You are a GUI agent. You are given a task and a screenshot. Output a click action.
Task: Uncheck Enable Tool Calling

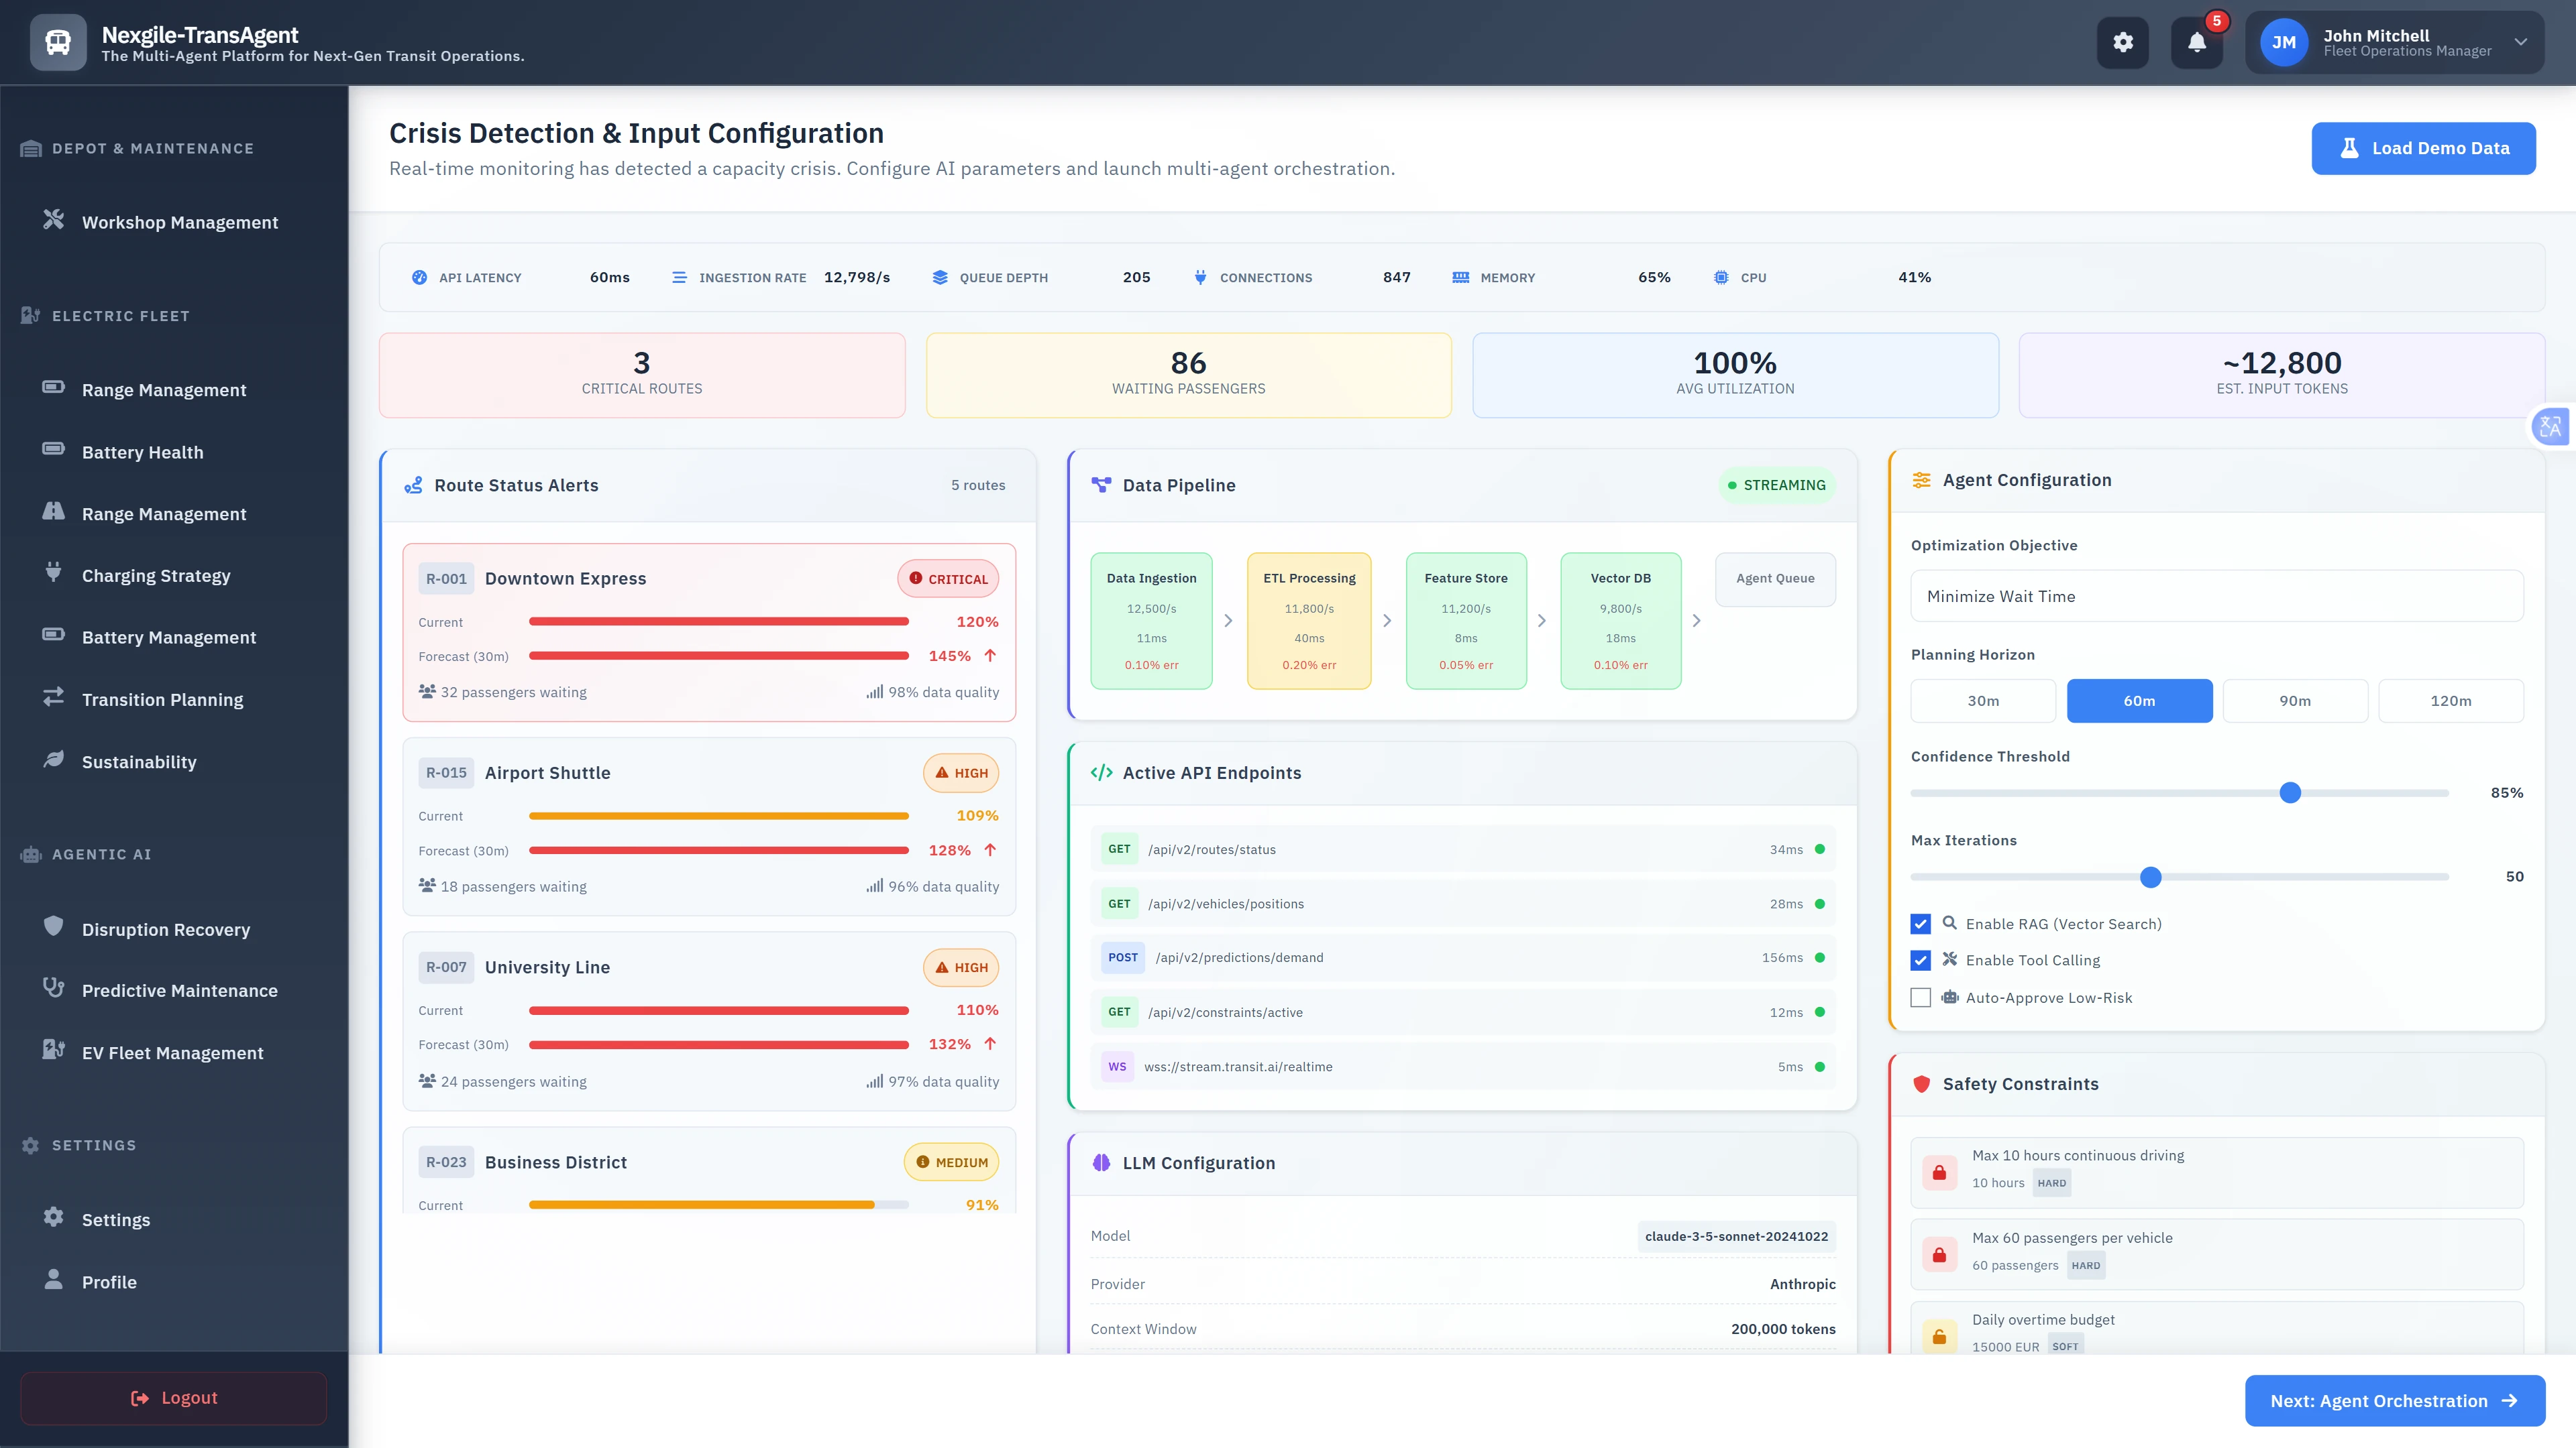[1920, 961]
